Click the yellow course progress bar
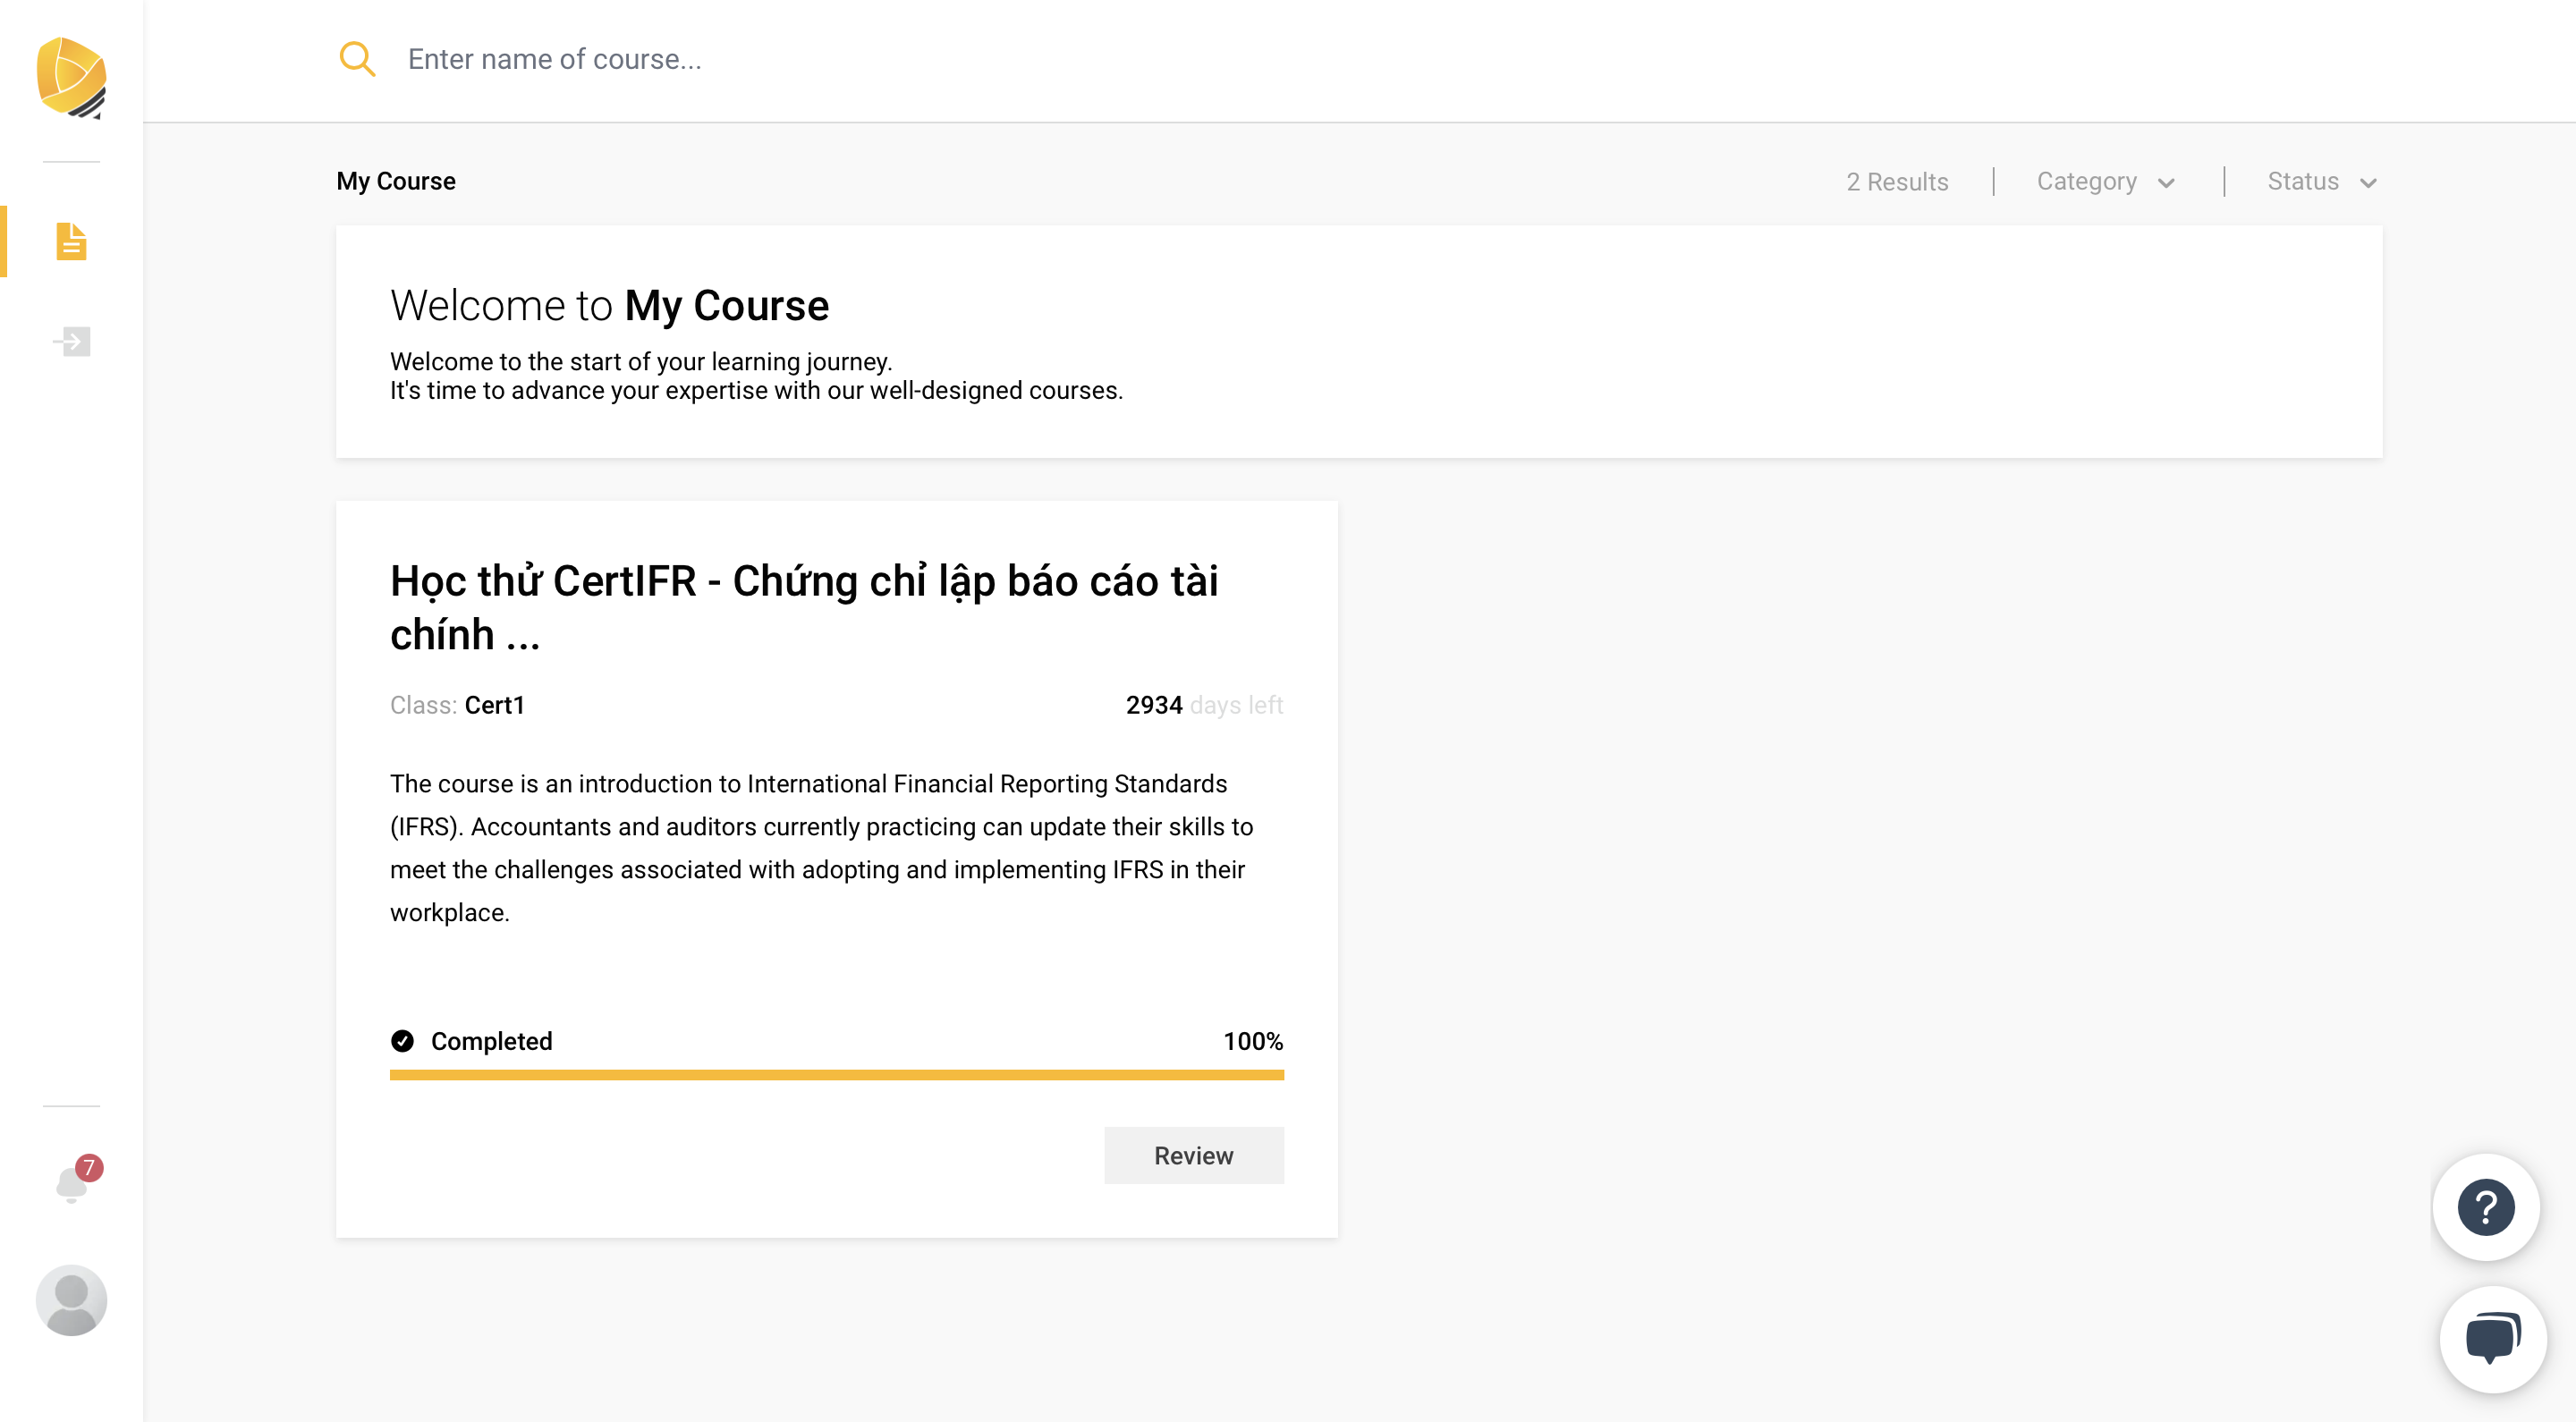2576x1422 pixels. point(837,1075)
